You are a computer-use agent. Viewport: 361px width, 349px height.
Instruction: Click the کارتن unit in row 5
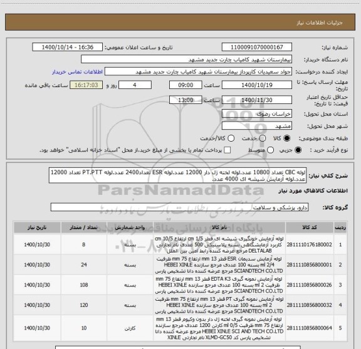(130, 328)
